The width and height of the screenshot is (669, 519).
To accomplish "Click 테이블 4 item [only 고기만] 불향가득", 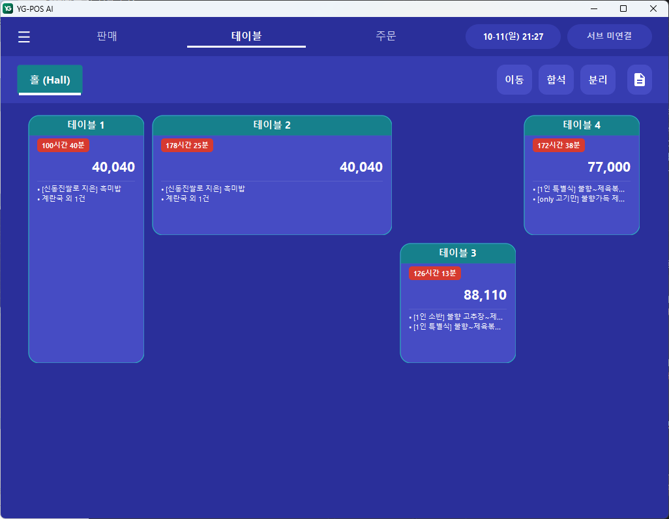I will point(579,198).
